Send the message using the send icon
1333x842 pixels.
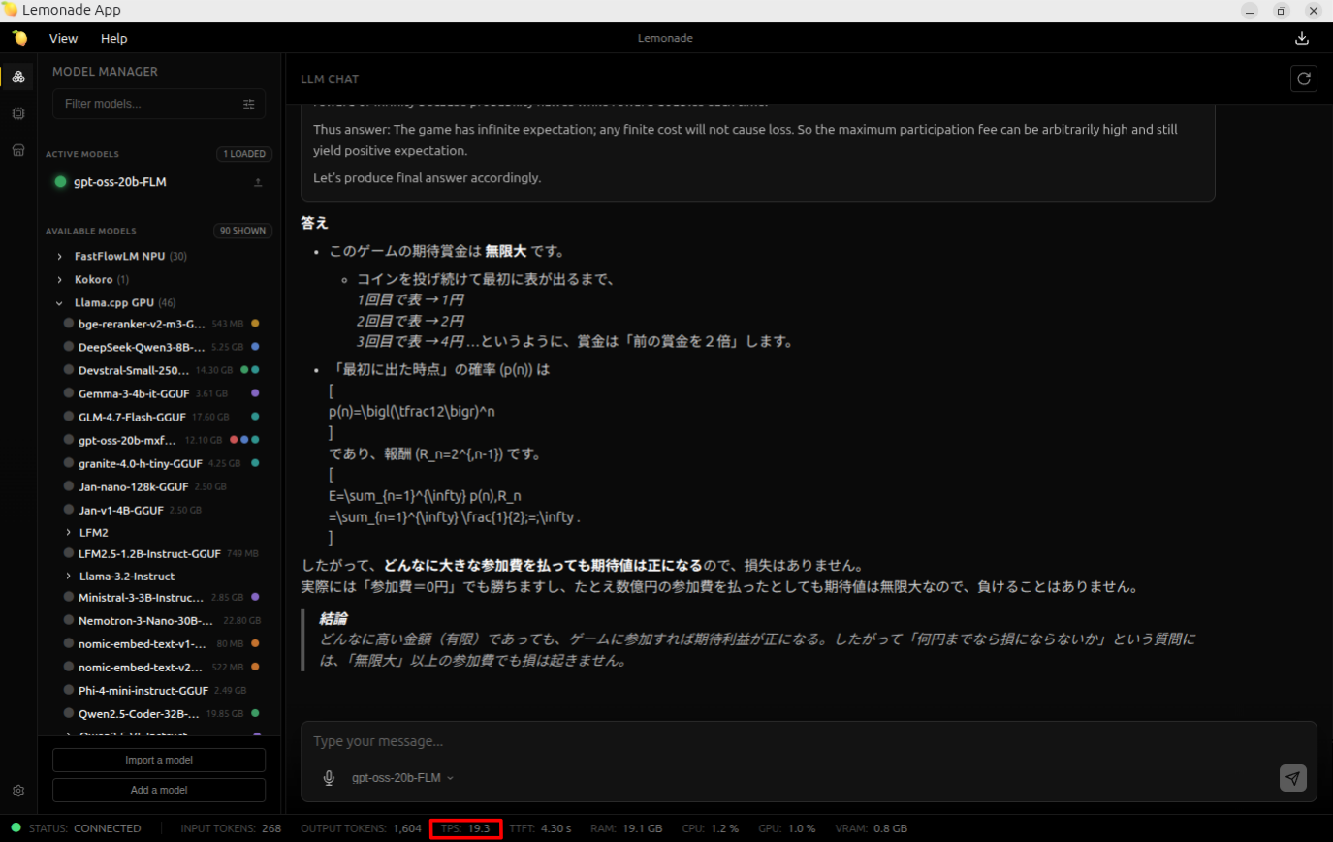(1292, 777)
